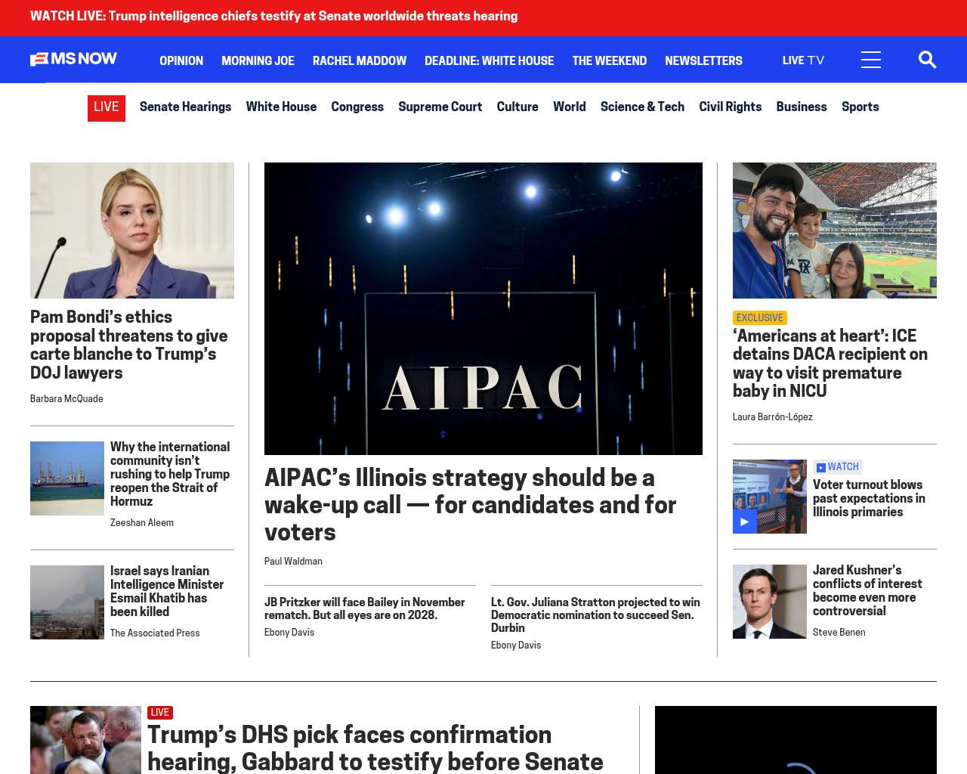Click the WATCH badge on Voter turnout story
This screenshot has height=774, width=967.
pyautogui.click(x=838, y=467)
